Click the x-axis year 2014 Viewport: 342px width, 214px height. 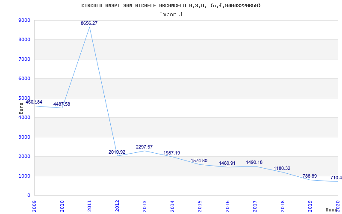[x=172, y=206]
